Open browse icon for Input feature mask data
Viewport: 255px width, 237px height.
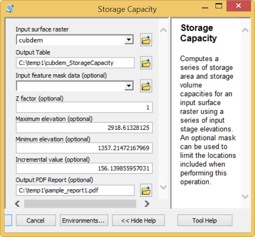146,86
